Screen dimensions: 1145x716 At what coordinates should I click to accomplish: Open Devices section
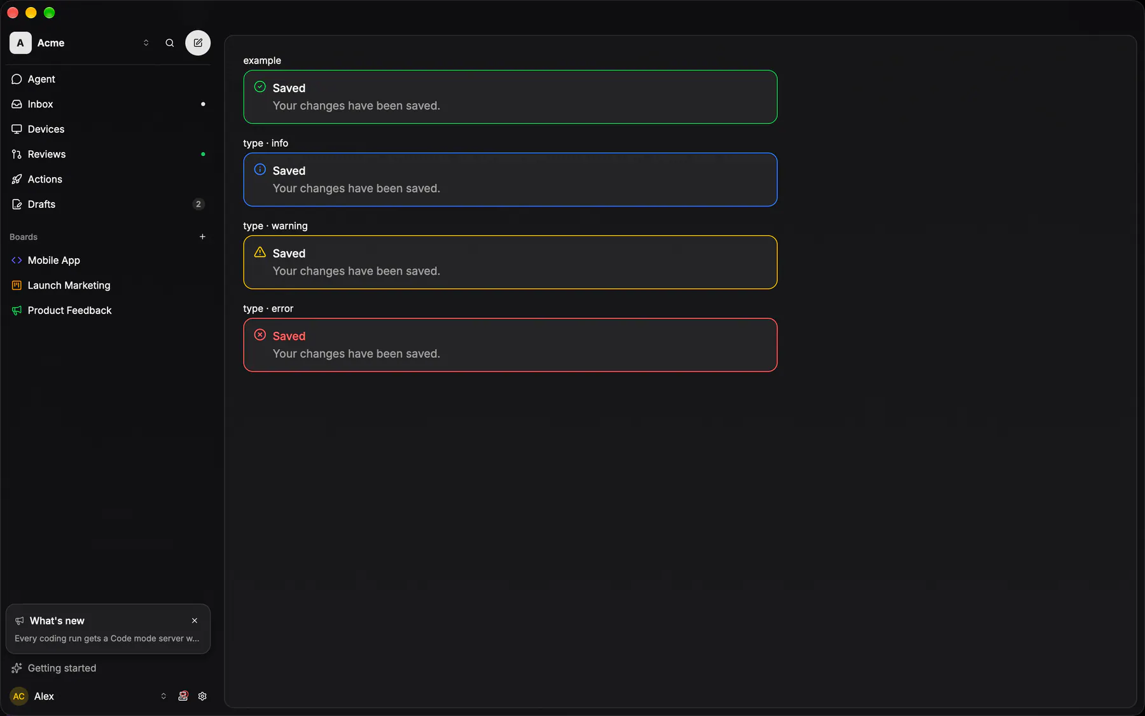108,129
